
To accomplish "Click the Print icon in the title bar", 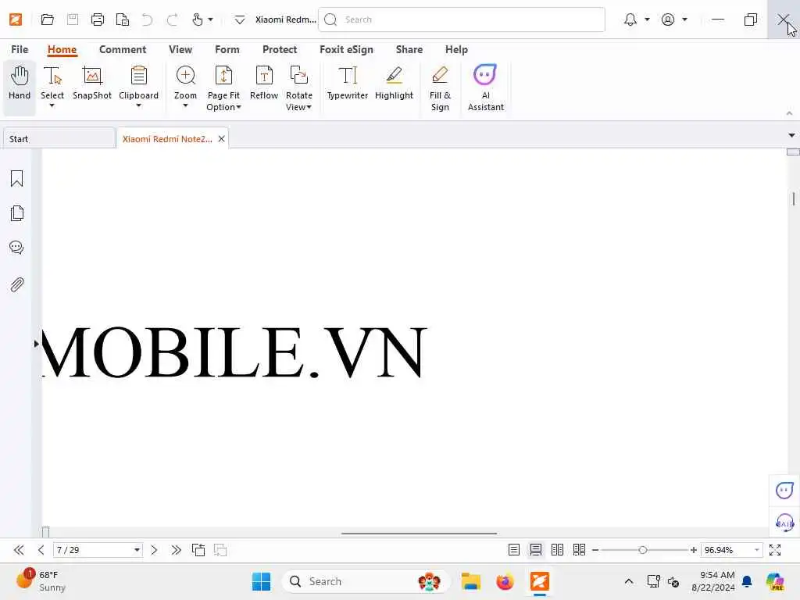I will [98, 20].
